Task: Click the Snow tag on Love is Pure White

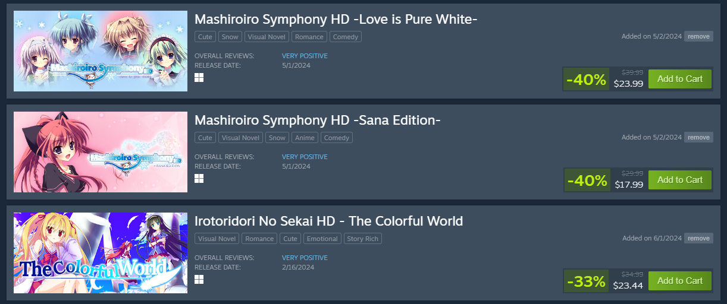Action: click(230, 37)
